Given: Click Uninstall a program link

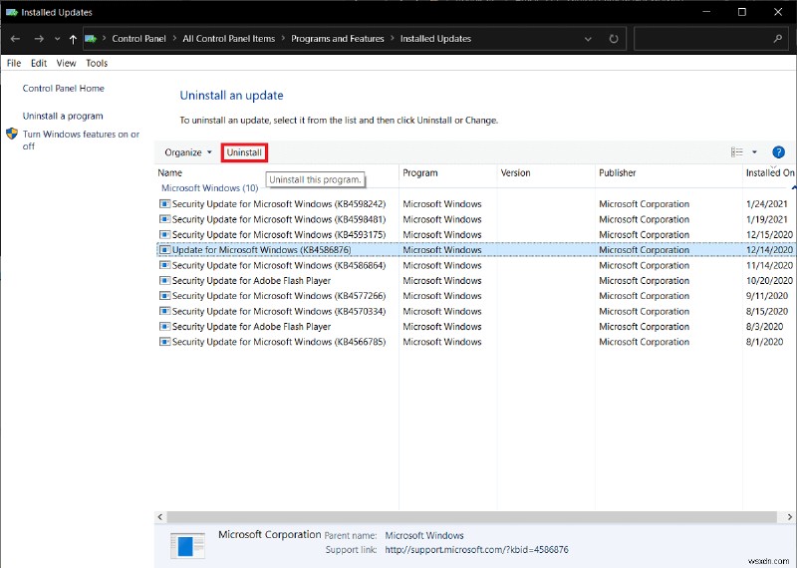Looking at the screenshot, I should (63, 116).
